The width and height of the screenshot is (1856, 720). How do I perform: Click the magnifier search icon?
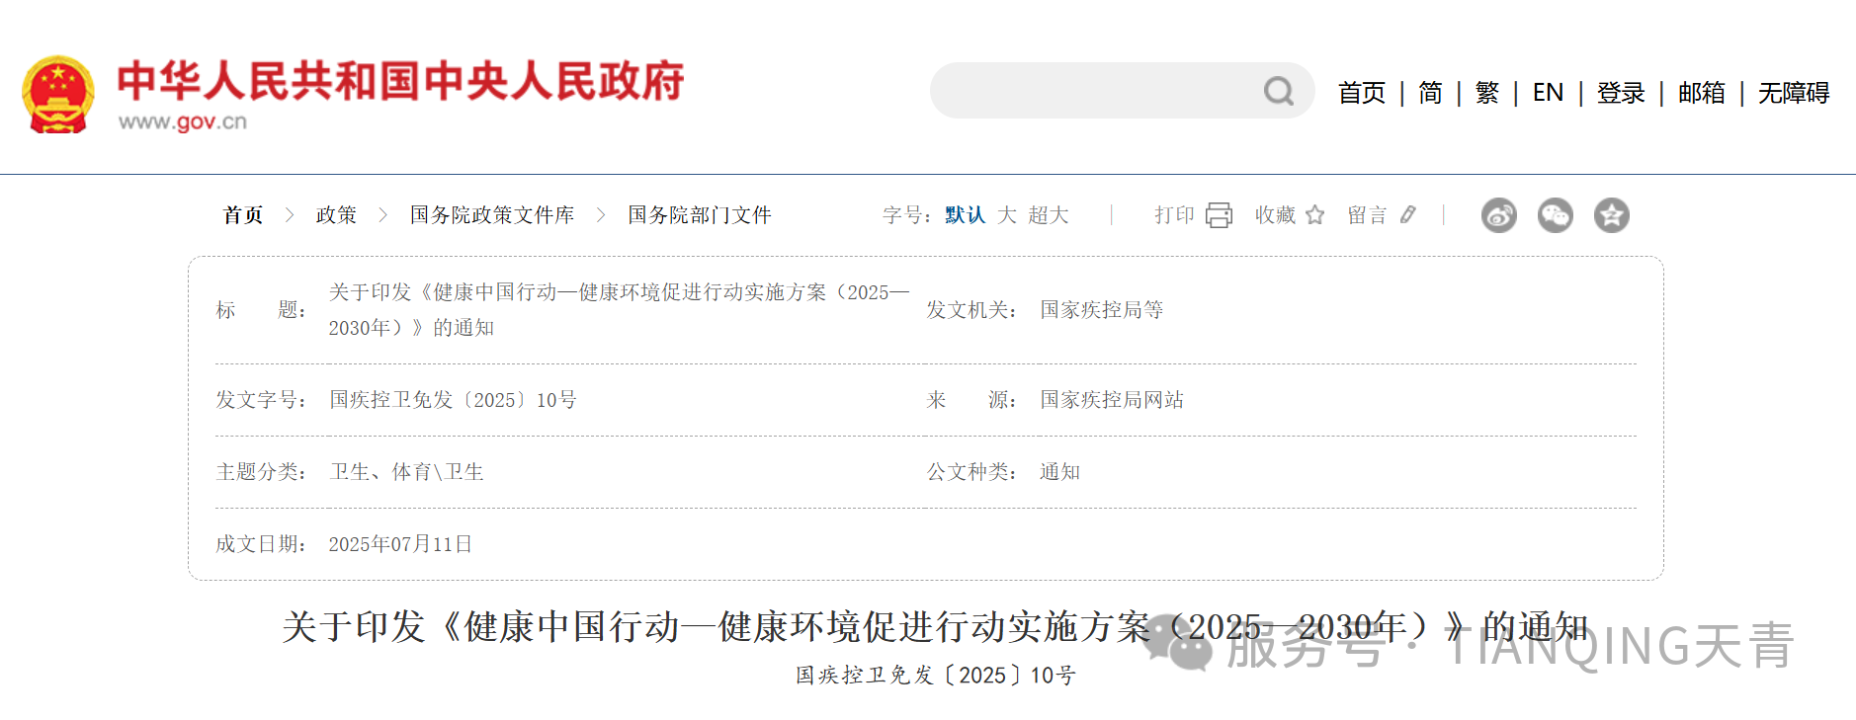point(1278,92)
